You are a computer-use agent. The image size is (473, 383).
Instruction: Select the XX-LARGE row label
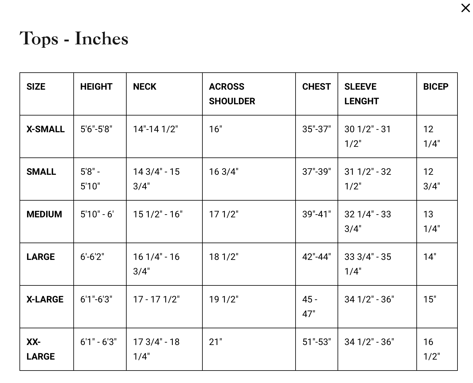pos(40,349)
